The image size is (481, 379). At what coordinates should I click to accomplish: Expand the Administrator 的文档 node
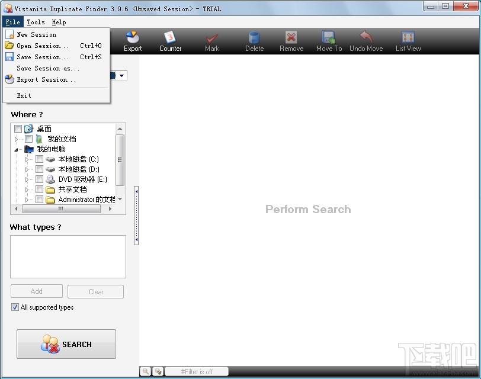(x=27, y=200)
